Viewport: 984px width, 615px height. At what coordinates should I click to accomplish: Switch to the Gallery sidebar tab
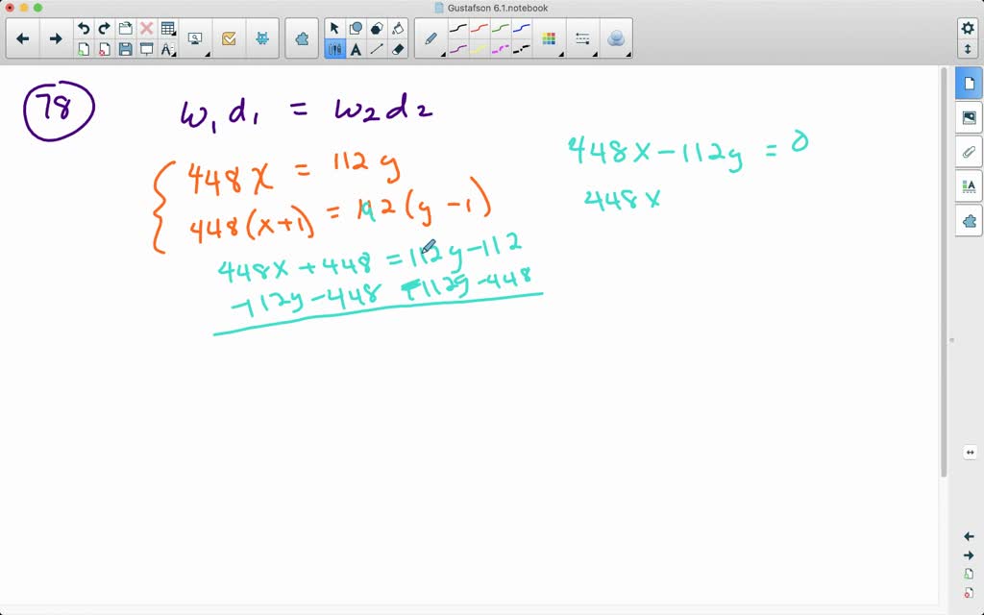point(969,117)
